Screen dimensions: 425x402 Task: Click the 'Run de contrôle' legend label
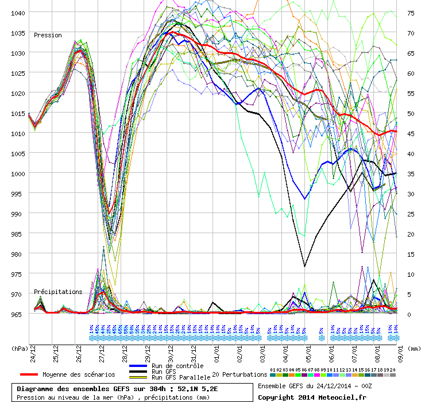pos(177,366)
